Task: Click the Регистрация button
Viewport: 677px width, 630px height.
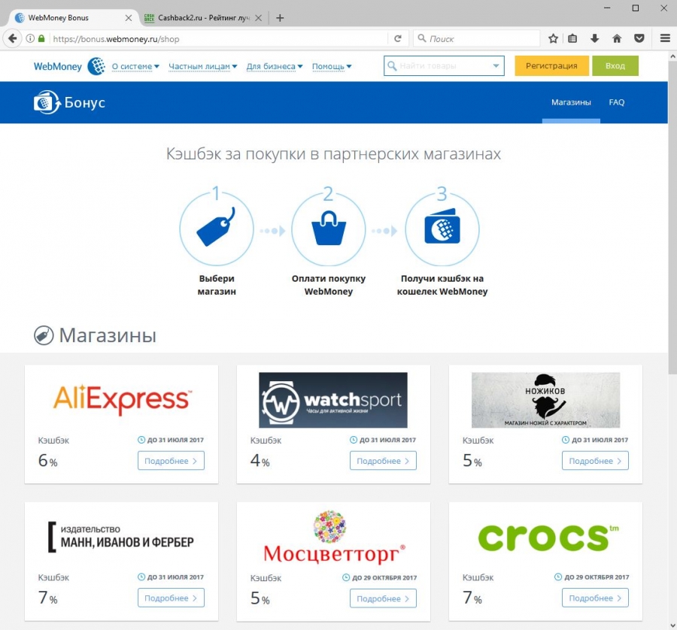Action: pos(551,65)
